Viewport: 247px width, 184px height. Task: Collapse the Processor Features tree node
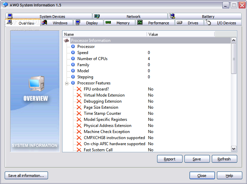click(67, 83)
